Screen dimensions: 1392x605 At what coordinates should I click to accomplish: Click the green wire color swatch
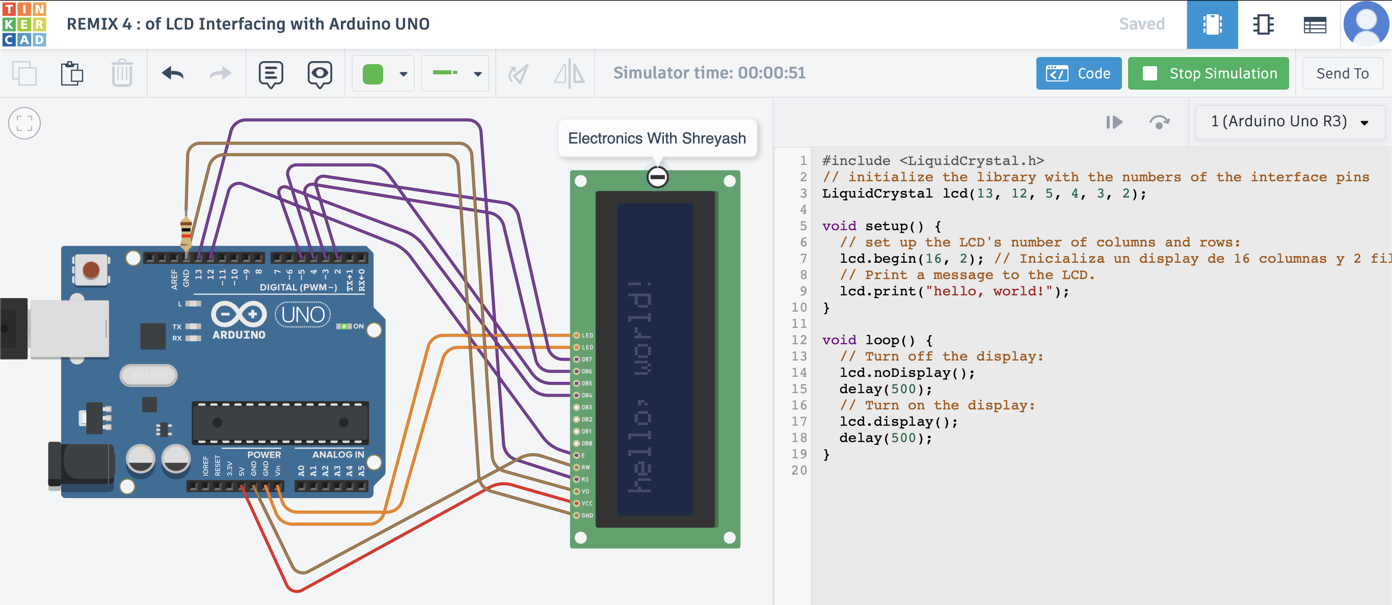[x=373, y=74]
